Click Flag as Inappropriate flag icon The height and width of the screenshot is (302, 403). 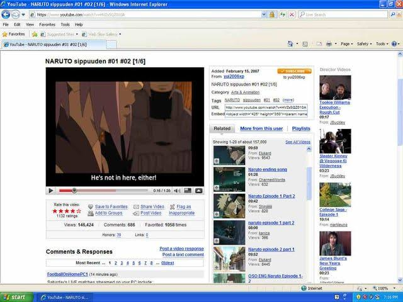[x=172, y=207]
